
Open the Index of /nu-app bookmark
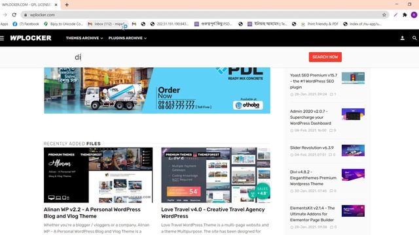362,24
